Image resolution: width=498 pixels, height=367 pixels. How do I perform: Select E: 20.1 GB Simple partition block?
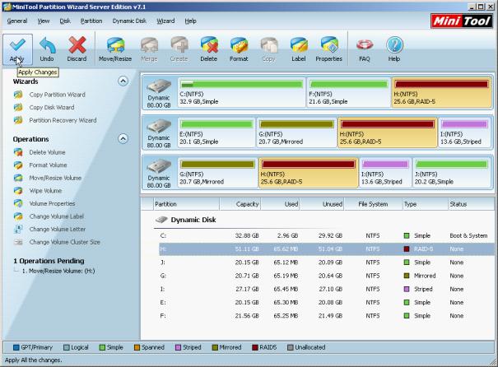pos(216,132)
